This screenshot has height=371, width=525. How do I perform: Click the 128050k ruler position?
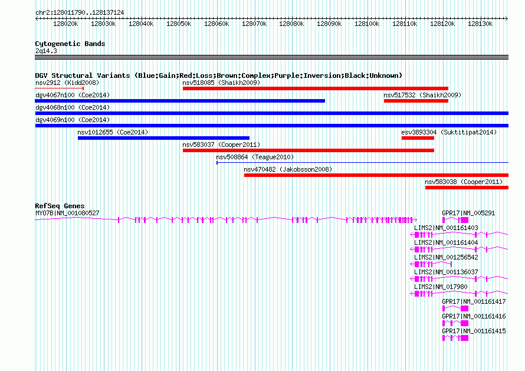(179, 24)
